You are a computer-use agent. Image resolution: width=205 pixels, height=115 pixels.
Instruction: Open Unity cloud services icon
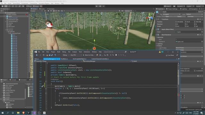[x=174, y=6]
